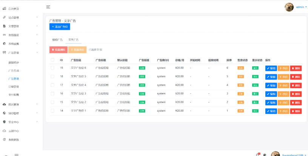Click 编辑 for 文字广告位 2
This screenshot has height=156, width=308.
[271, 102]
